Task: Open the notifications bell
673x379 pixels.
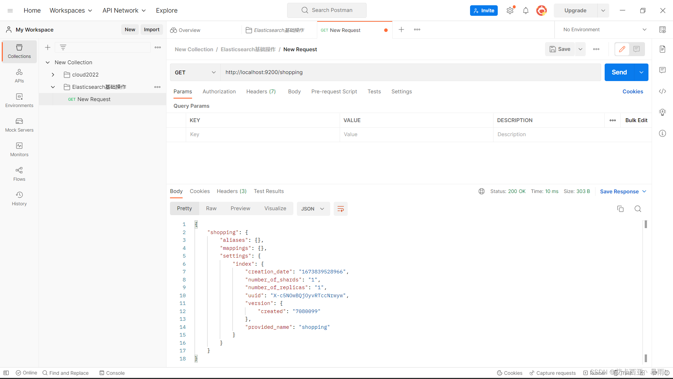Action: coord(526,11)
